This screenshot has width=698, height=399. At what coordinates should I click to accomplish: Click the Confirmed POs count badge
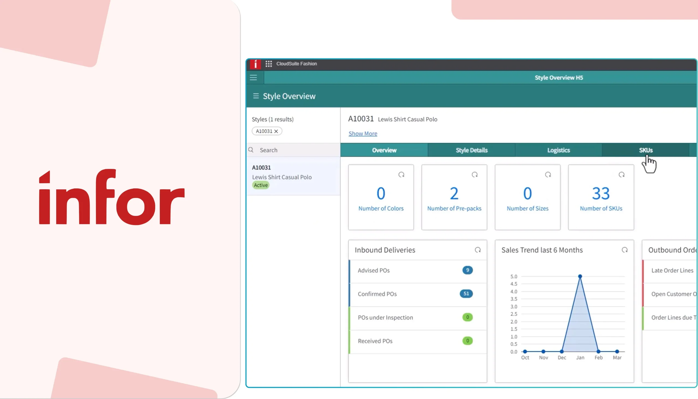click(466, 293)
